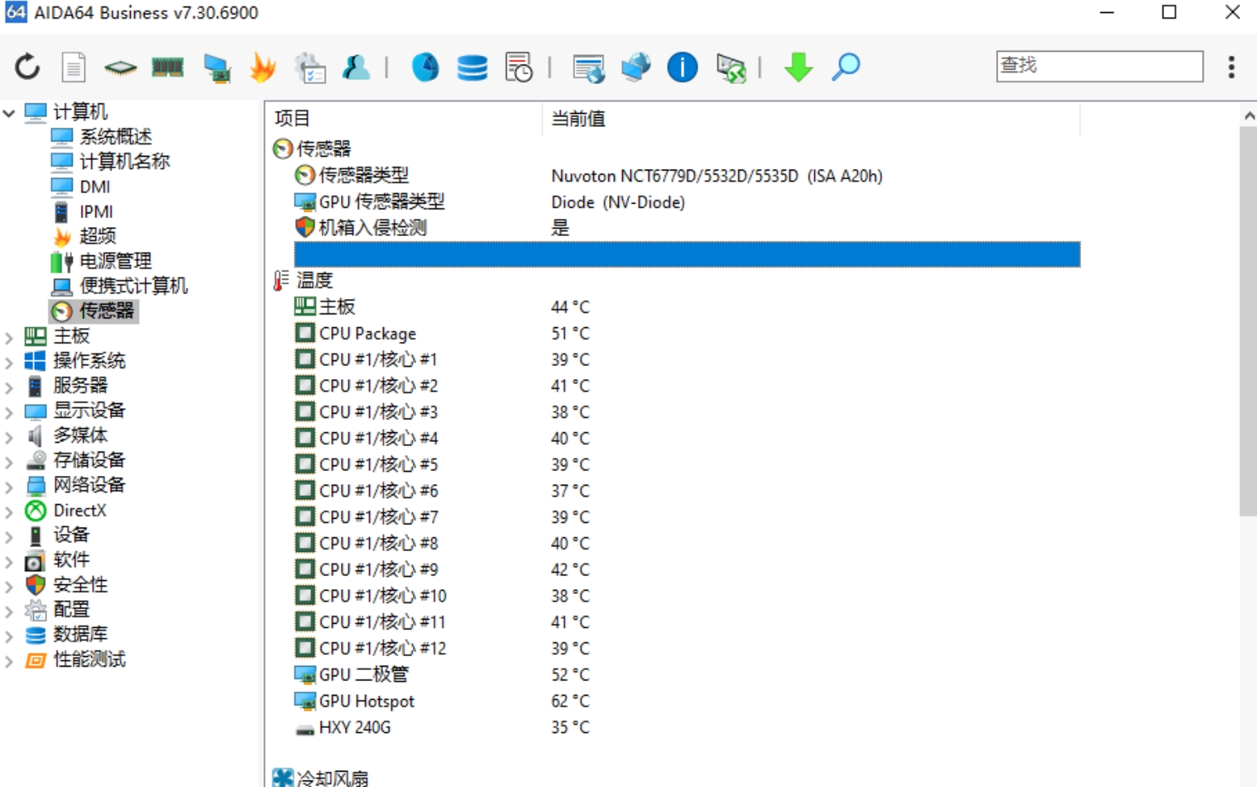Collapse the 计算机 tree node

[10, 112]
